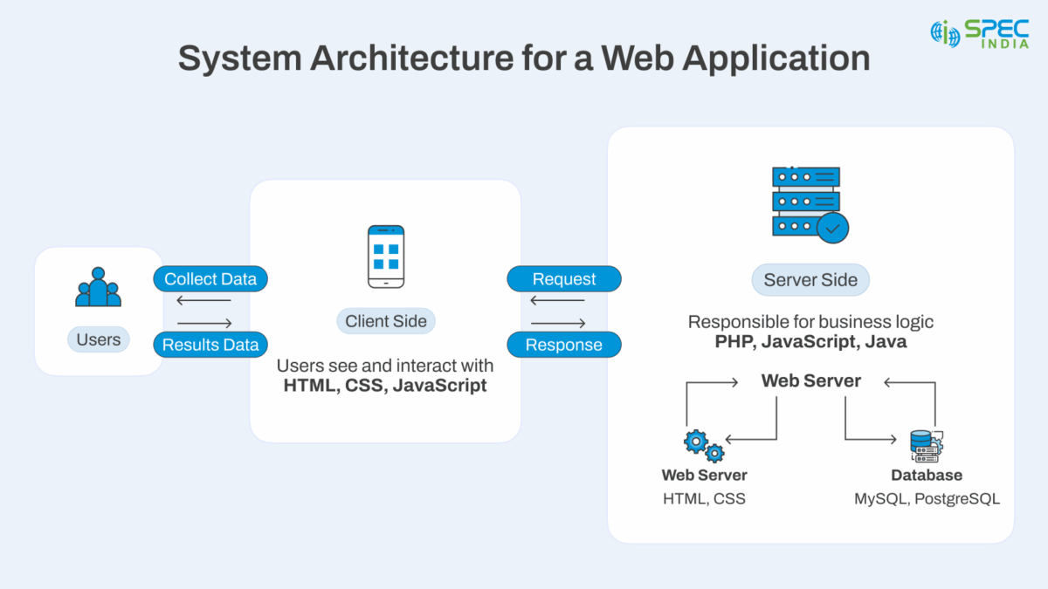Viewport: 1048px width, 589px height.
Task: Click the central Web Server heading
Action: point(810,380)
